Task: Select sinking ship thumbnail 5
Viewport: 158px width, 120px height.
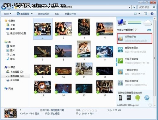Action: tap(42, 52)
